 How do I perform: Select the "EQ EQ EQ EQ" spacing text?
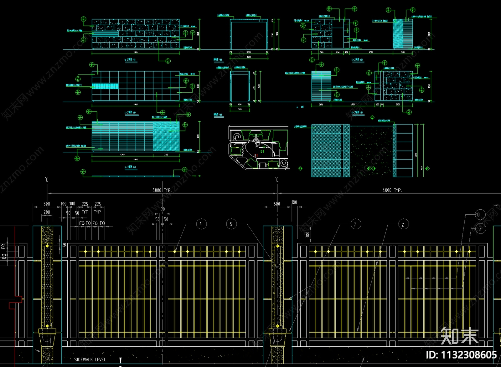click(92, 223)
